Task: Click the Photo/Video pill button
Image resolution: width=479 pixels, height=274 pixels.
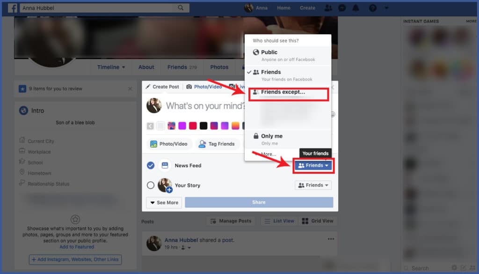Action: point(169,144)
